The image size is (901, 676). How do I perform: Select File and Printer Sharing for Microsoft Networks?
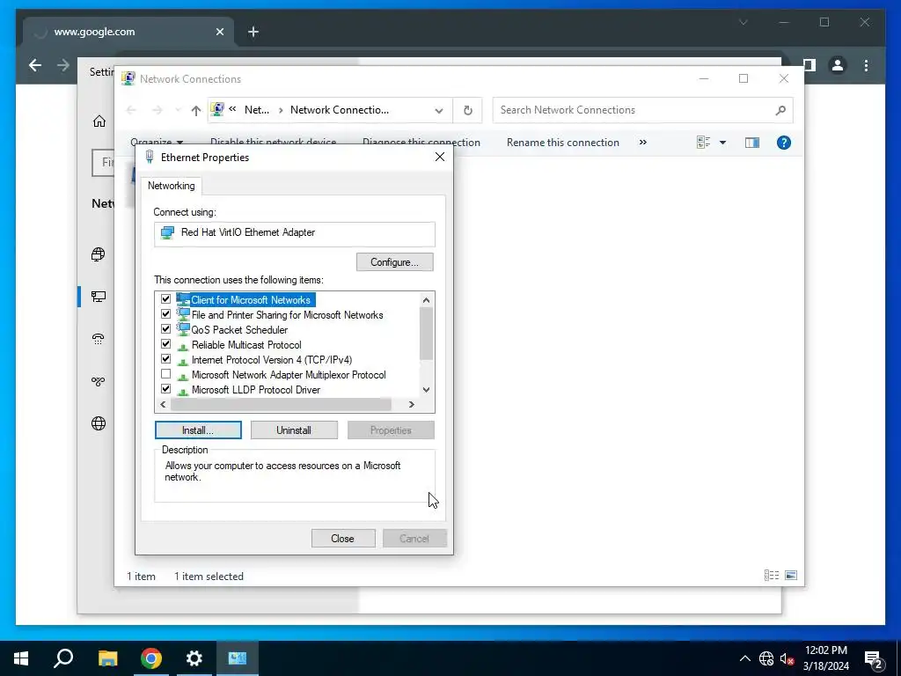tap(288, 315)
